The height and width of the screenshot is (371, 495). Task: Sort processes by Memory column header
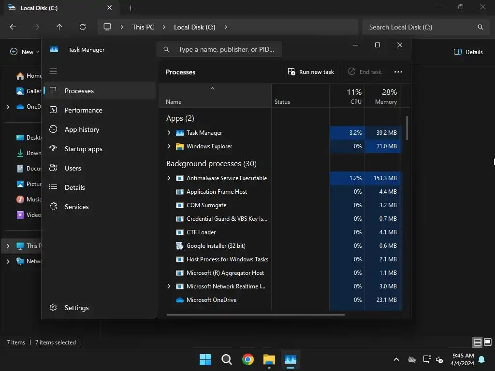point(382,96)
